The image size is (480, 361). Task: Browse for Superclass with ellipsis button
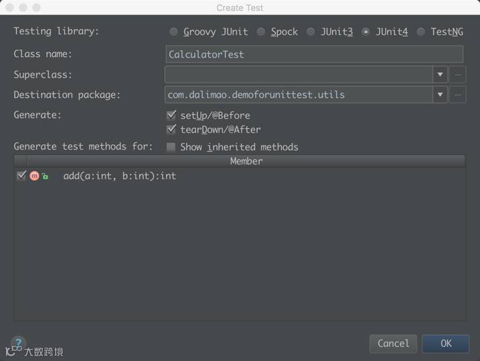(x=458, y=74)
